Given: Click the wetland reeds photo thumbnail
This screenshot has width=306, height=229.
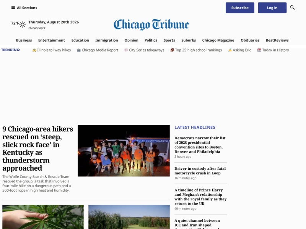Looking at the screenshot, I should tap(129, 217).
